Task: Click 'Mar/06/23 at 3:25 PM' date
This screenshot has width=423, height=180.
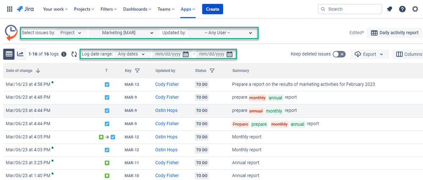Action: [x=28, y=163]
